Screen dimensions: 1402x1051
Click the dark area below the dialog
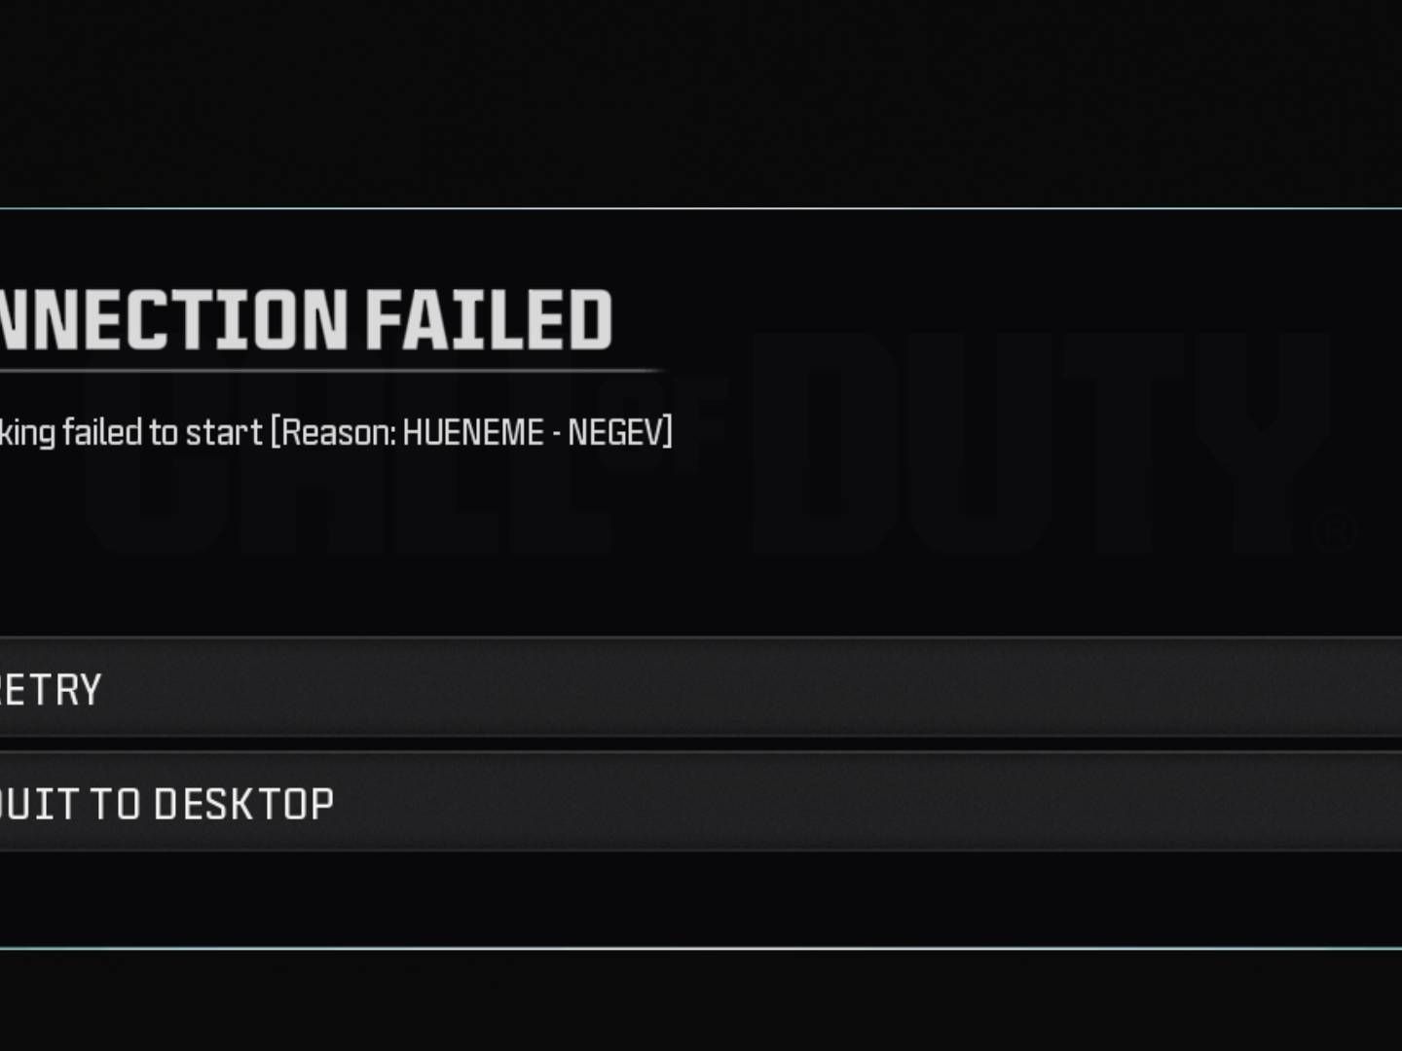[701, 1002]
